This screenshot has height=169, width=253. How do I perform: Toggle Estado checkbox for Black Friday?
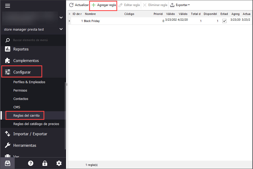pos(224,21)
